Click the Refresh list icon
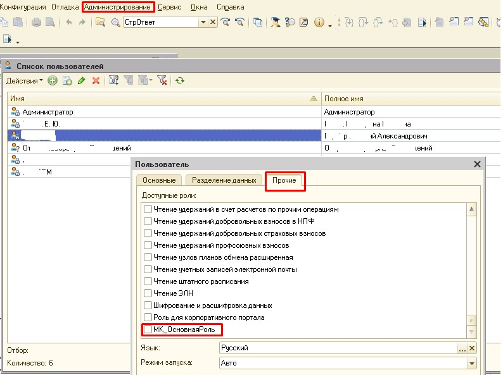This screenshot has height=375, width=503. pos(181,81)
